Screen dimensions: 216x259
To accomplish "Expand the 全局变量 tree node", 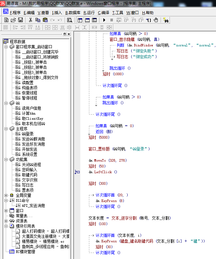I will coord(6,195).
